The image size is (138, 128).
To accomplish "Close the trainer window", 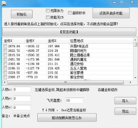I will click(132, 2).
